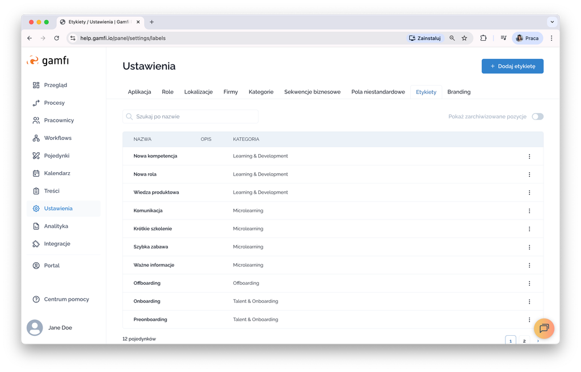Screen dimensions: 581x372
Task: Click the Procesy icon in sidebar
Action: pyautogui.click(x=36, y=102)
